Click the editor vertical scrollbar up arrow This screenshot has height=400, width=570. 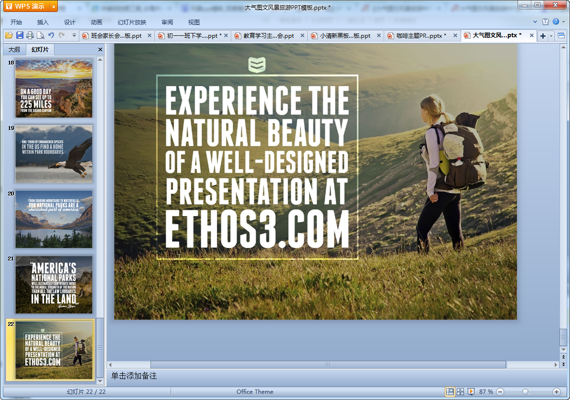point(563,47)
